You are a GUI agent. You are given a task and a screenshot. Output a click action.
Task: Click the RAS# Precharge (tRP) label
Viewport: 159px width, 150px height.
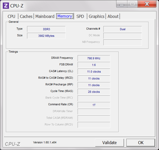point(59,84)
